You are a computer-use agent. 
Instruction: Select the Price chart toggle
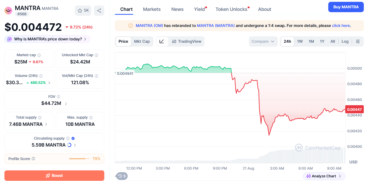[124, 41]
